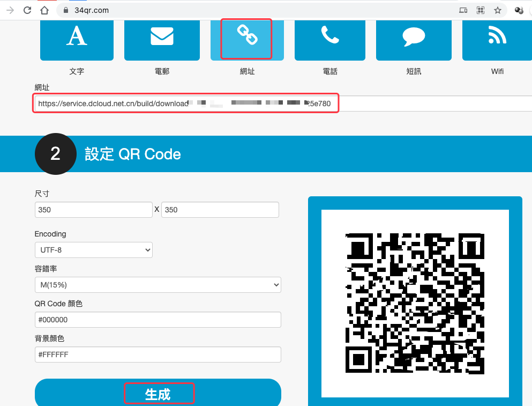The image size is (532, 406).
Task: Edit 背景顏色 #FFFFFF field
Action: coord(158,355)
